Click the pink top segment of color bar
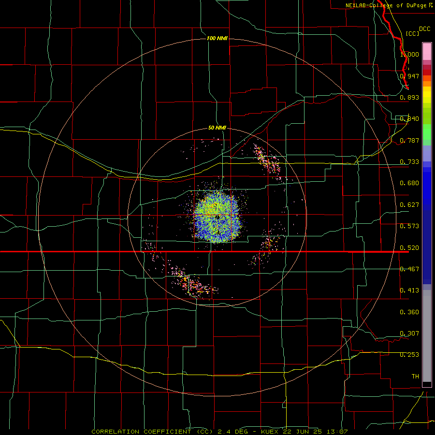 (427, 51)
